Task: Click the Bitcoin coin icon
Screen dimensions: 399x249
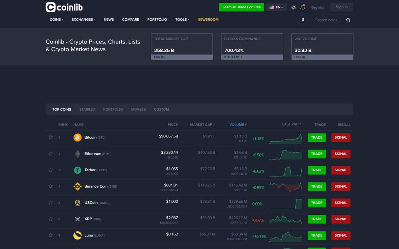Action: click(x=78, y=137)
